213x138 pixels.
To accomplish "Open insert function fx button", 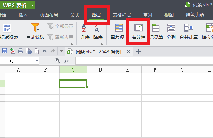I will (67, 61).
